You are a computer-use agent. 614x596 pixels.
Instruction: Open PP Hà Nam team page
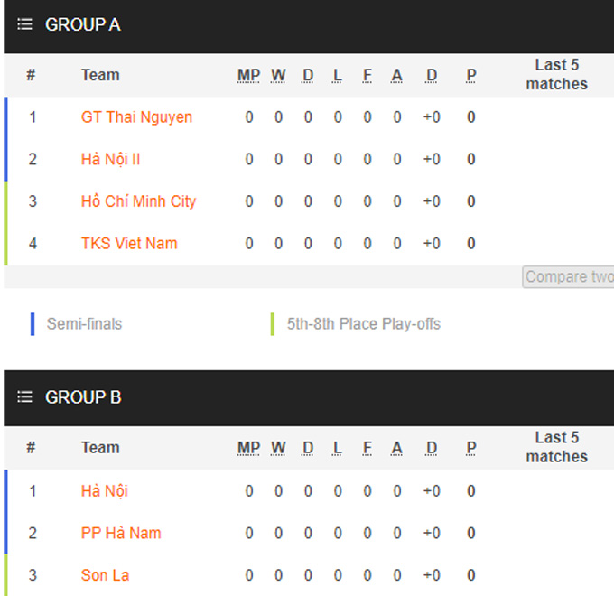click(x=121, y=534)
